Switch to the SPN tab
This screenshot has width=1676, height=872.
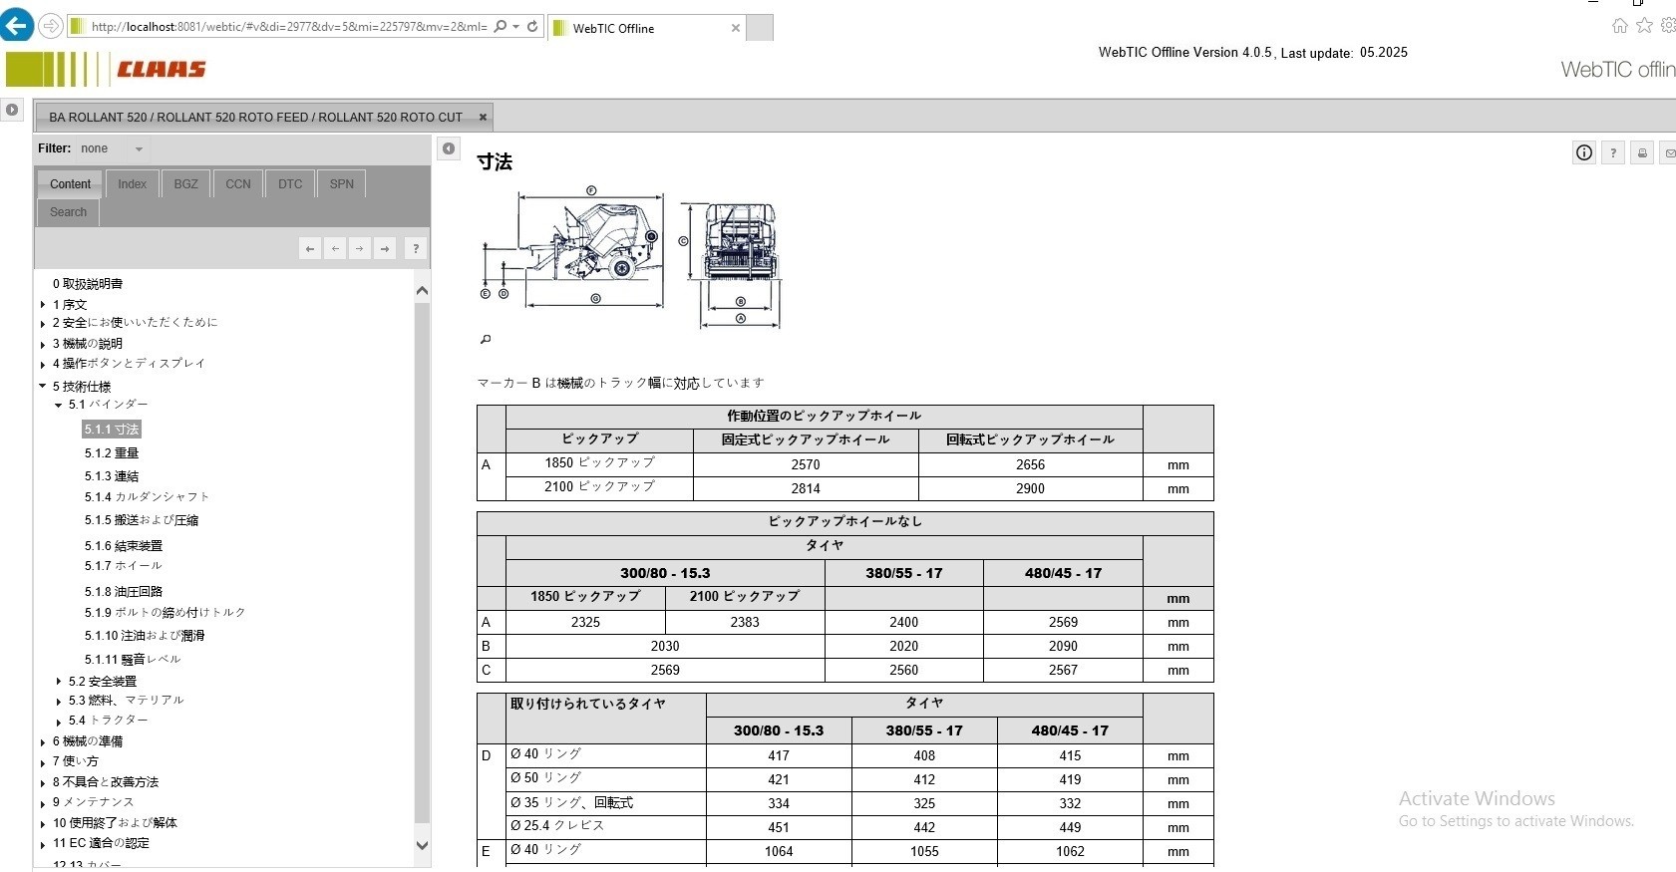342,183
